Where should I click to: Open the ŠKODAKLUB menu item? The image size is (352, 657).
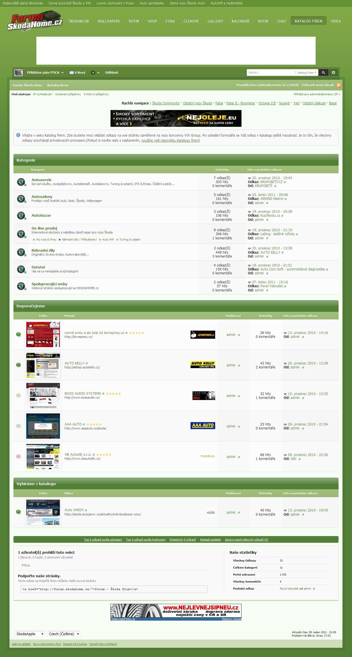click(79, 21)
